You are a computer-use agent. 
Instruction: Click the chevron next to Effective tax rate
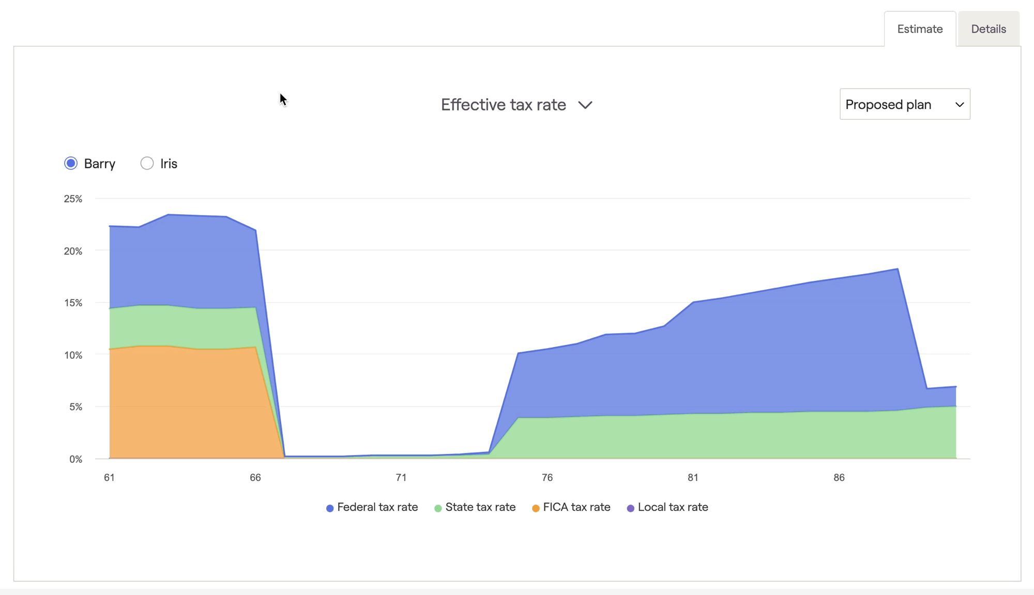(585, 105)
